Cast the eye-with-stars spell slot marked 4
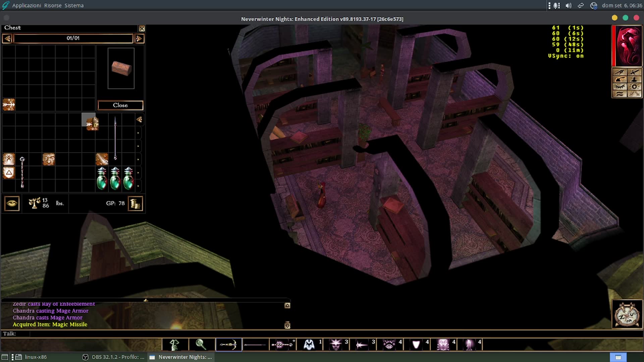The width and height of the screenshot is (644, 362). click(389, 345)
